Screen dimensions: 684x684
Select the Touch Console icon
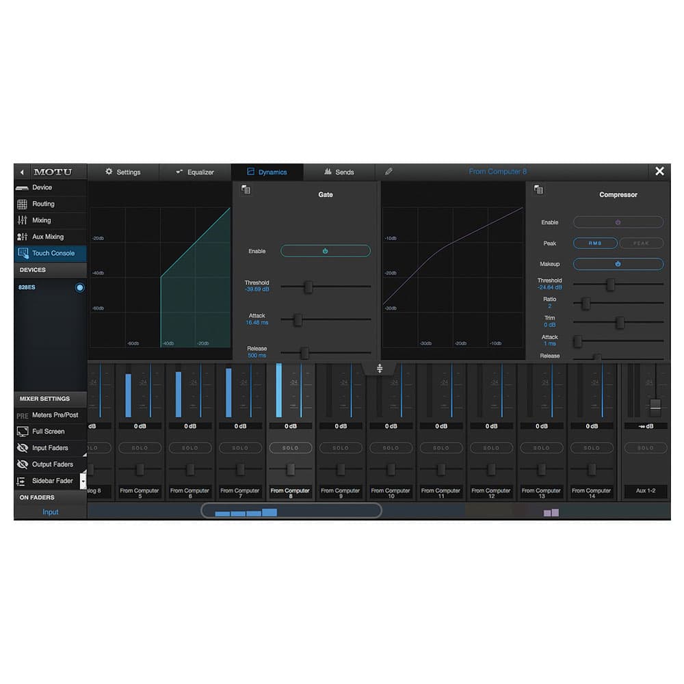pos(23,254)
